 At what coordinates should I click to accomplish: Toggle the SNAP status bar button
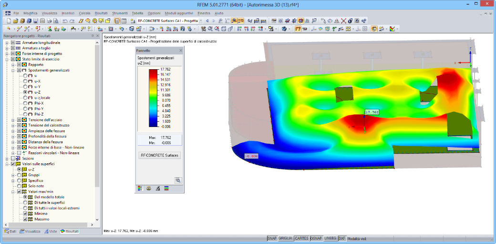point(272,238)
